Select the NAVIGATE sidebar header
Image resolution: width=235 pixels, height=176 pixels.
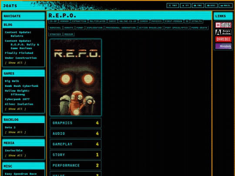pos(23,16)
